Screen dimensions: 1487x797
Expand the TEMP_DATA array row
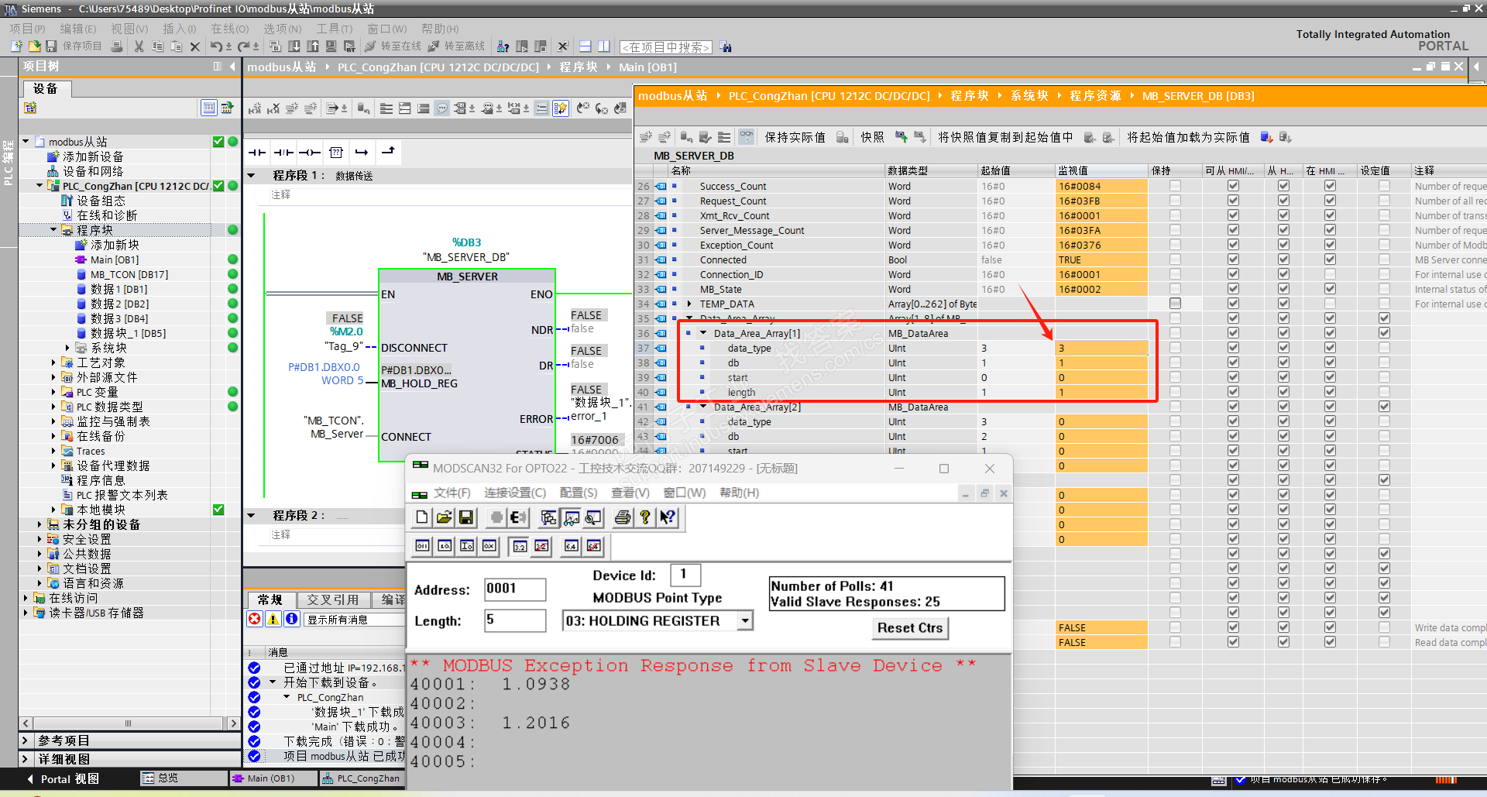689,304
